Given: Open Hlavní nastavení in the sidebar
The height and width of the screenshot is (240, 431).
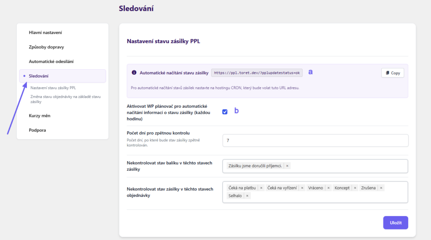Looking at the screenshot, I should 45,33.
